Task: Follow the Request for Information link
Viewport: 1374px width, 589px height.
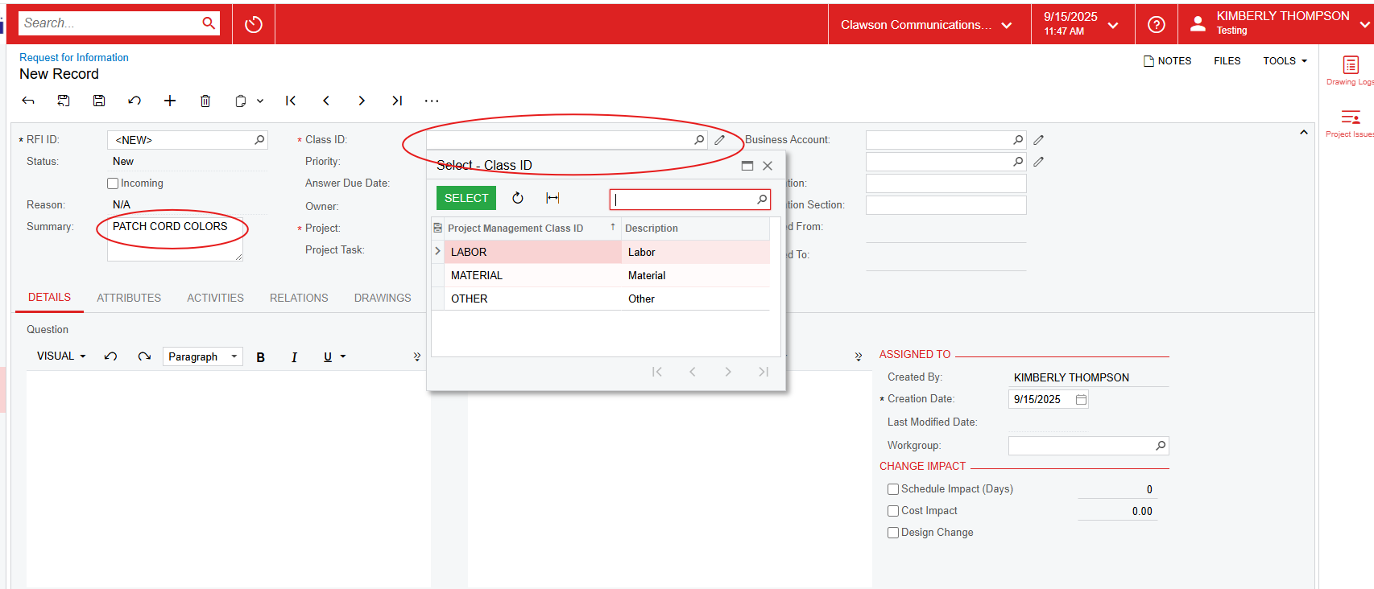Action: click(x=74, y=57)
